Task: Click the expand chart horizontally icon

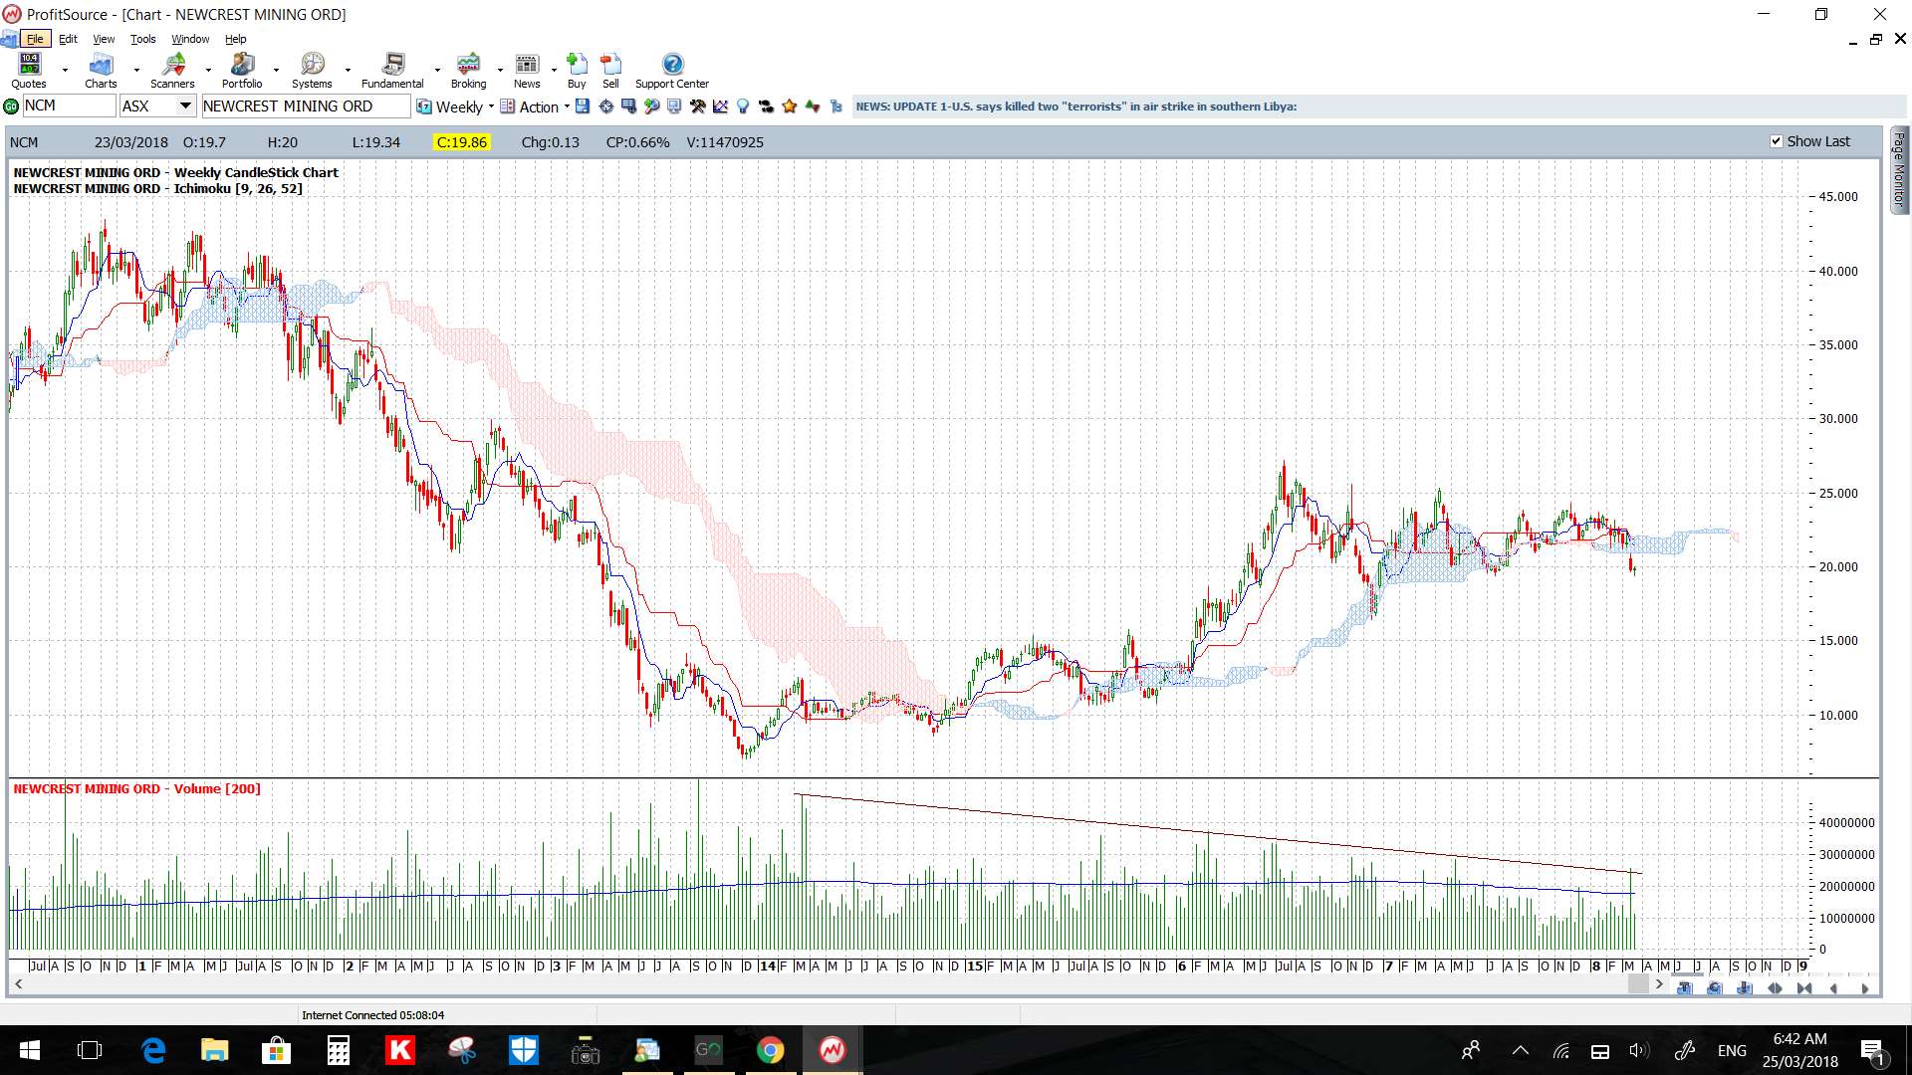Action: point(1775,988)
